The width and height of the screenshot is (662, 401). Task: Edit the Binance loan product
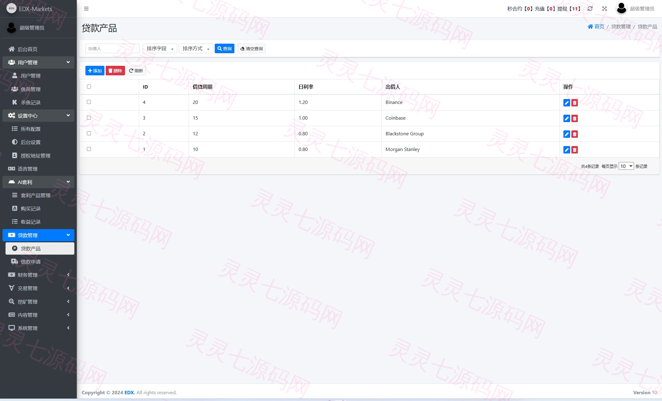coord(566,103)
